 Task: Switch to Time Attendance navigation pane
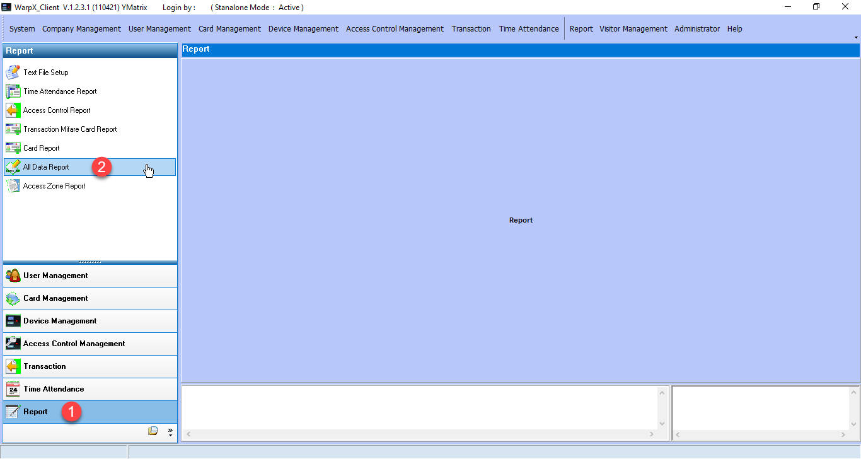tap(90, 389)
